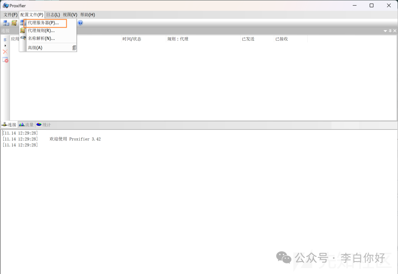398x274 pixels.
Task: Click the block connection window icon
Action: 5,60
